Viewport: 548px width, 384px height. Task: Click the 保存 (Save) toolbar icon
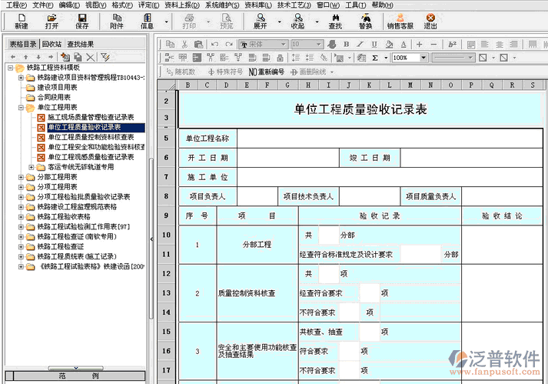81,21
